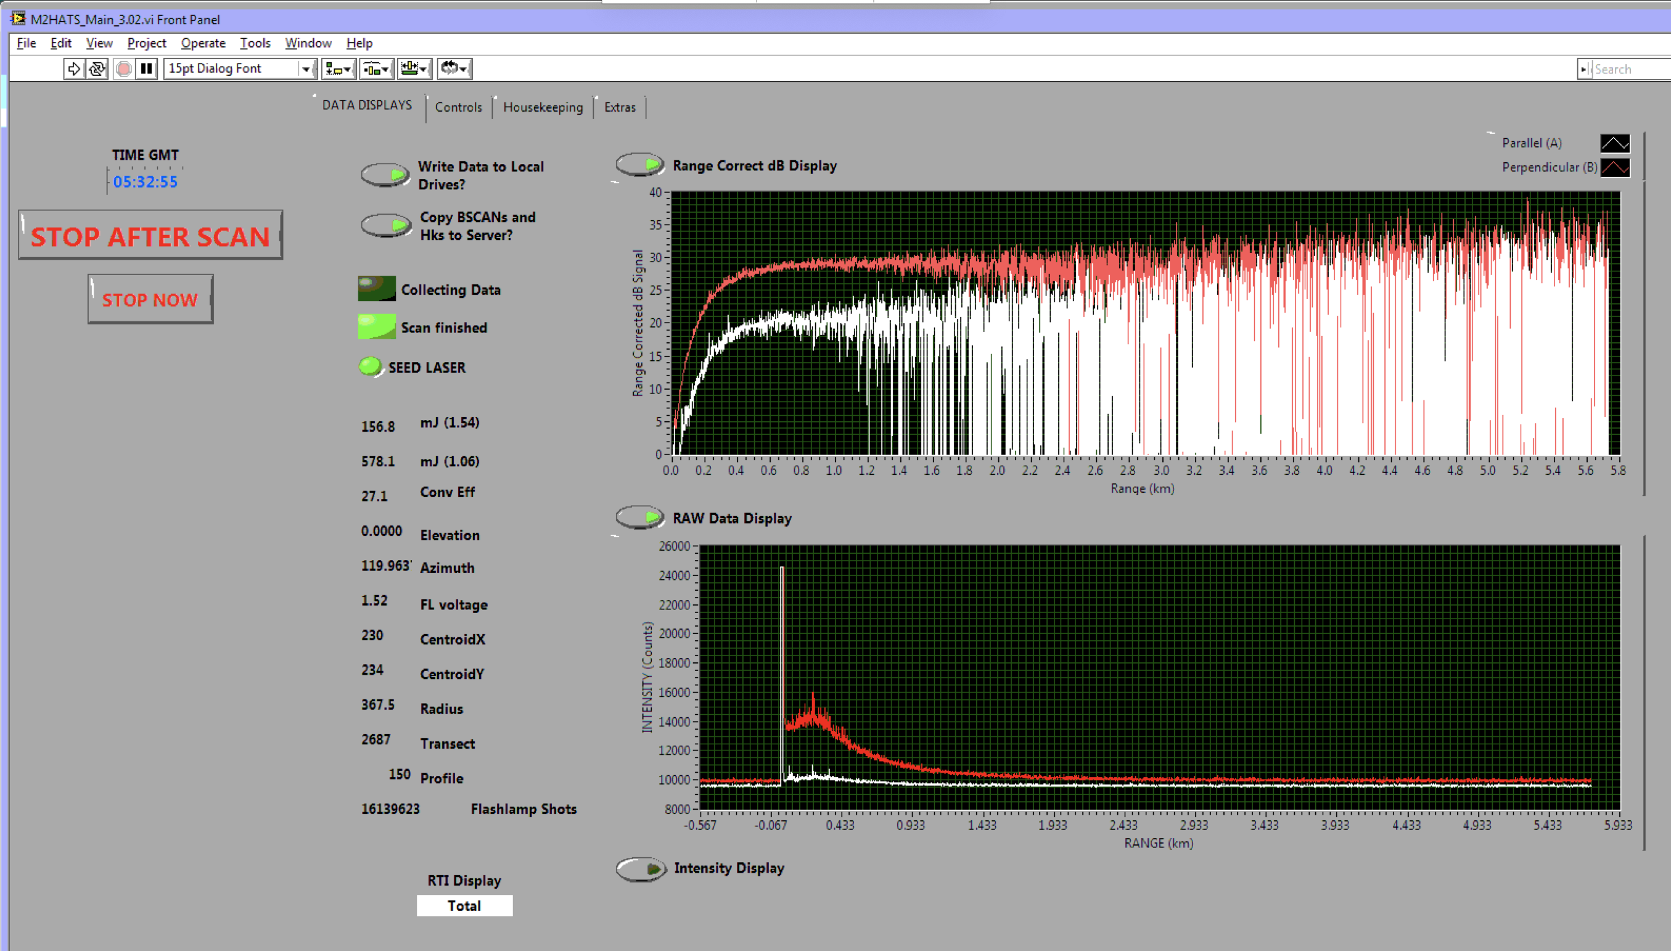Open the 15pt Dialog Font dropdown

pos(305,68)
